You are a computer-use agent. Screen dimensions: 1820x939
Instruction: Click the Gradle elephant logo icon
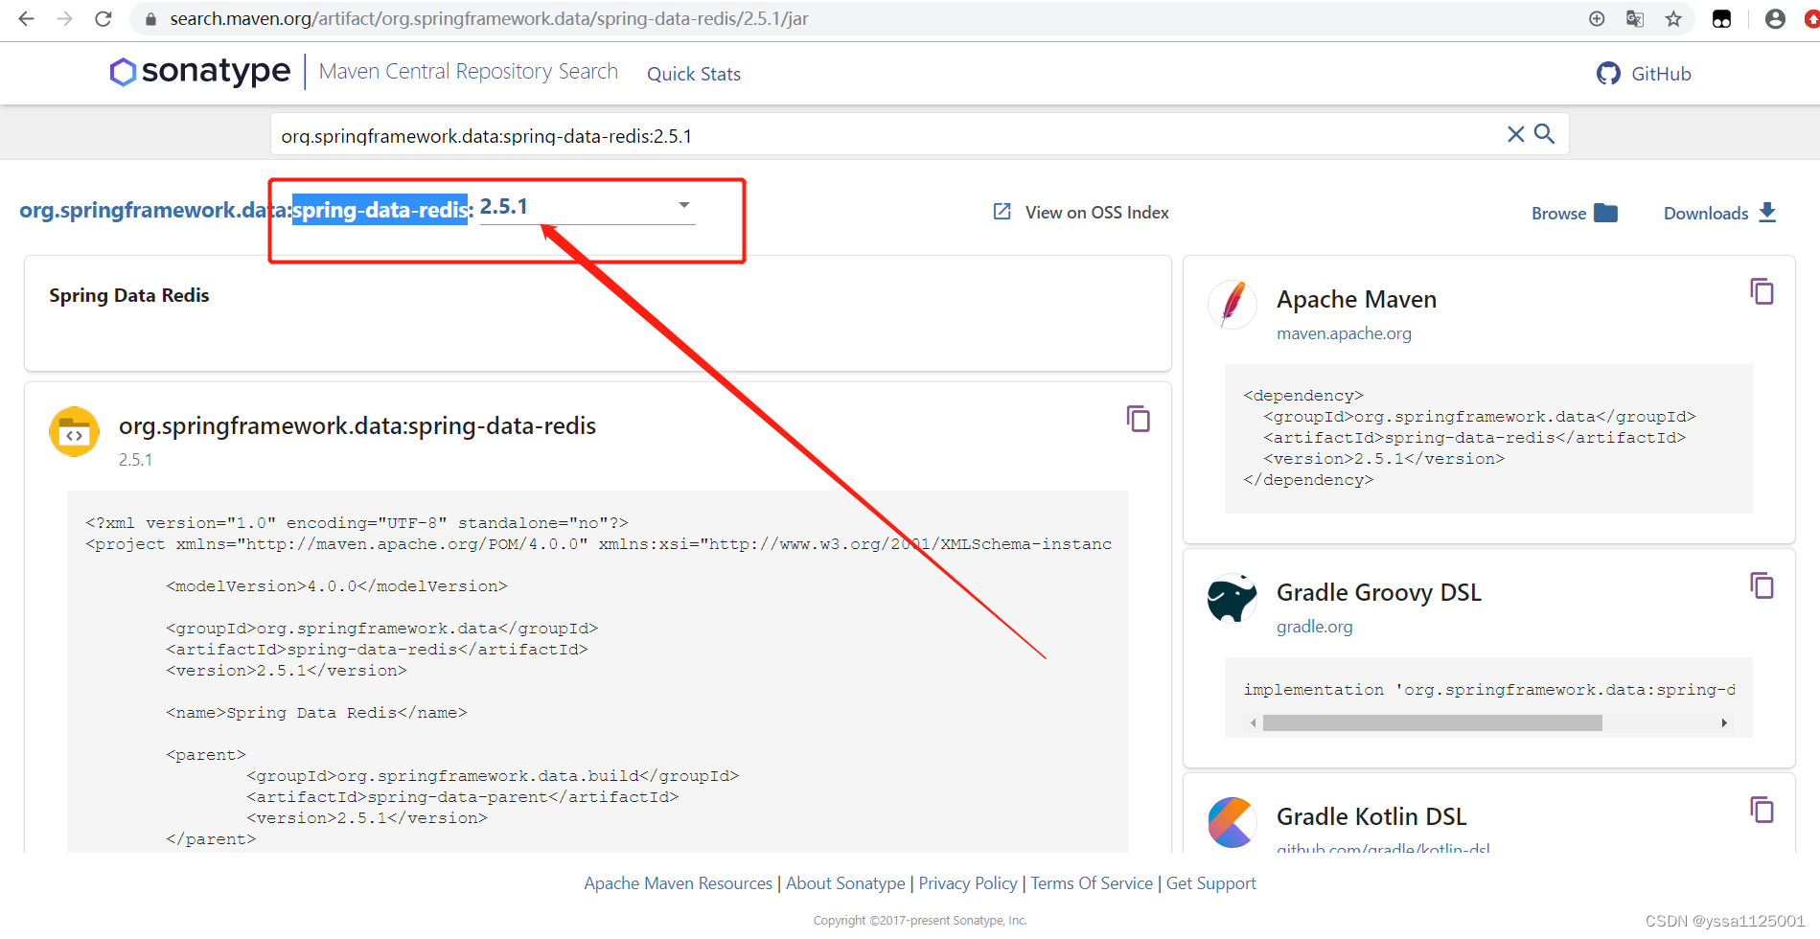click(x=1232, y=599)
